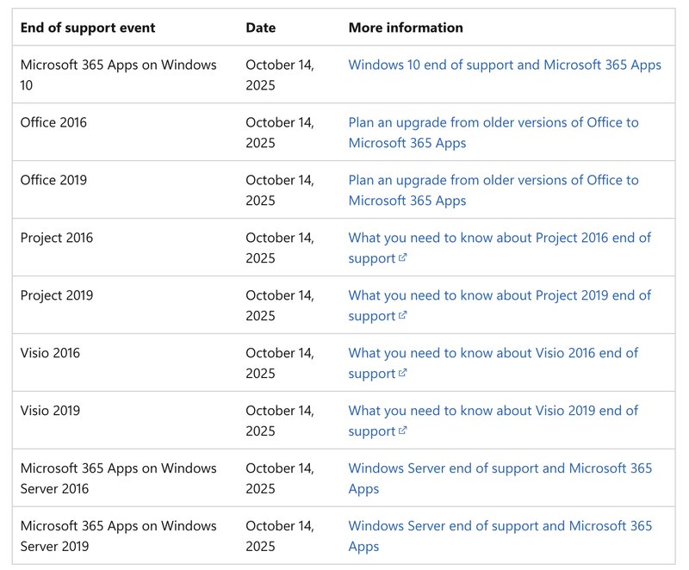Open Windows Server link in Server 2019 row
This screenshot has width=689, height=570.
point(500,536)
